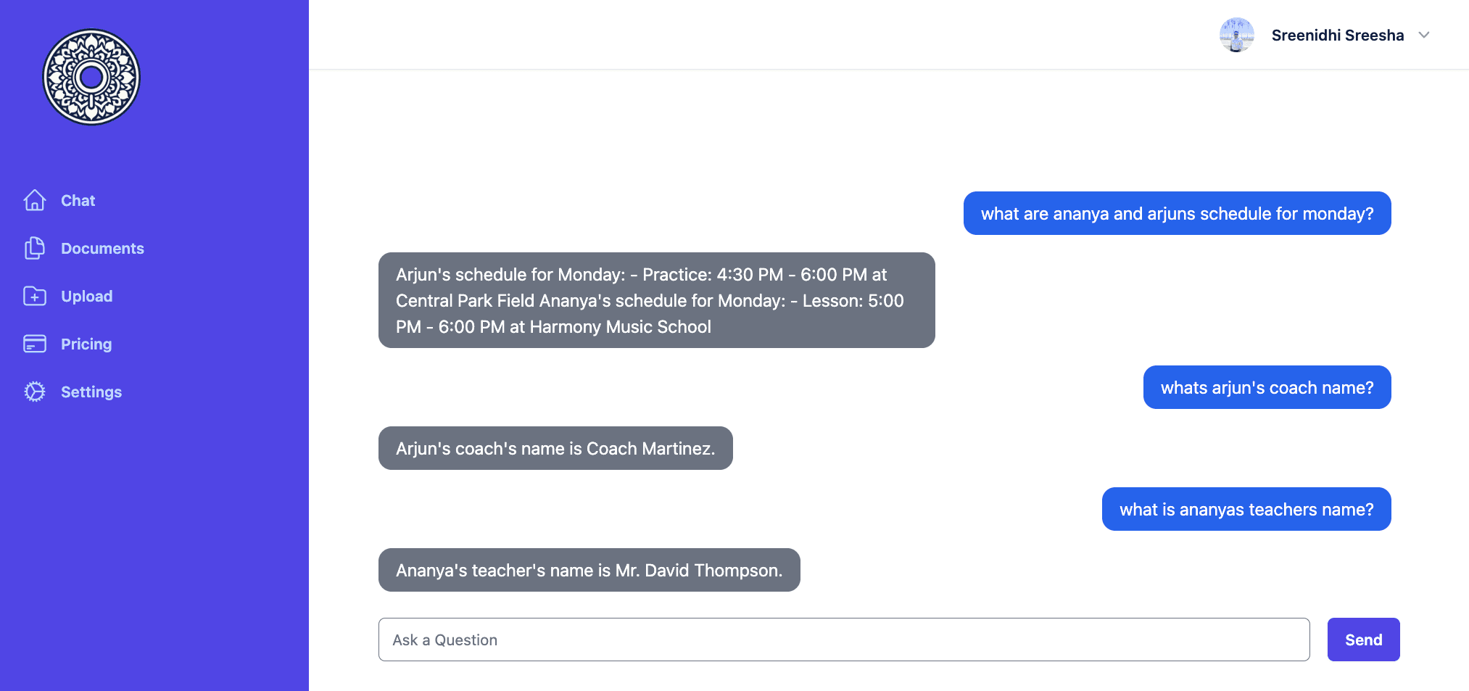Expand the user menu chevron arrow

pyautogui.click(x=1423, y=35)
